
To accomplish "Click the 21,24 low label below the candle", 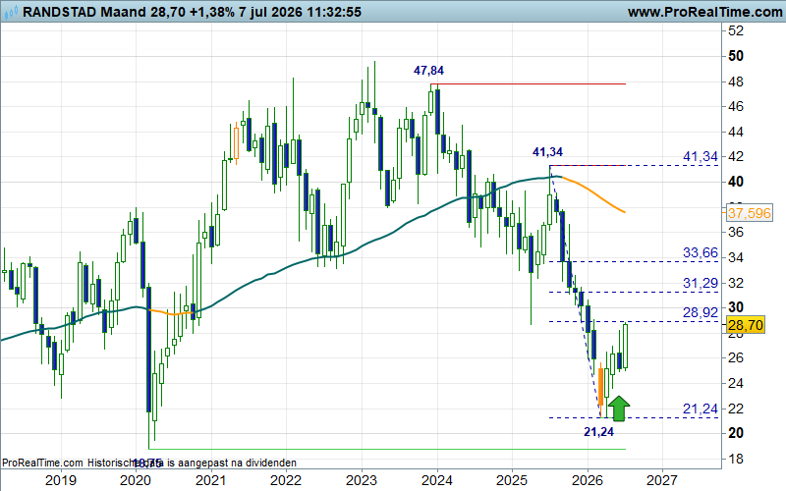I will click(x=598, y=432).
